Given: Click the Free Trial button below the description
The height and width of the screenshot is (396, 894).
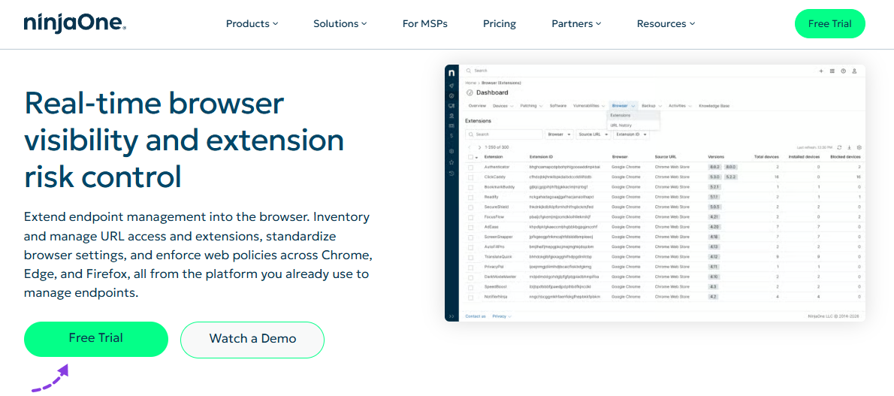Looking at the screenshot, I should coord(96,338).
